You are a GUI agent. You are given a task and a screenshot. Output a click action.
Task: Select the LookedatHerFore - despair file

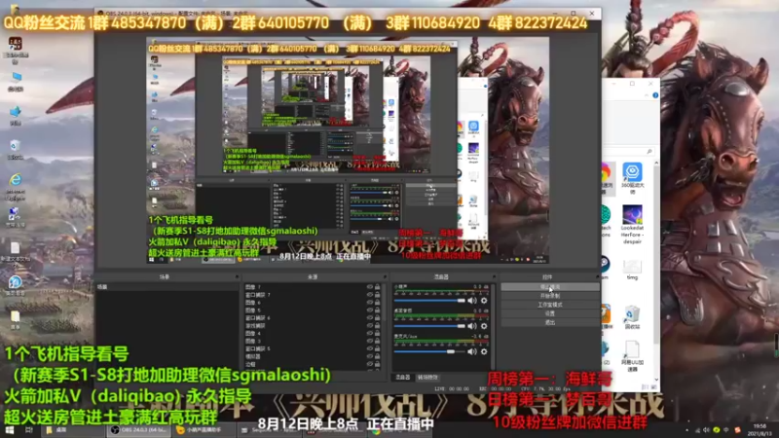coord(632,224)
